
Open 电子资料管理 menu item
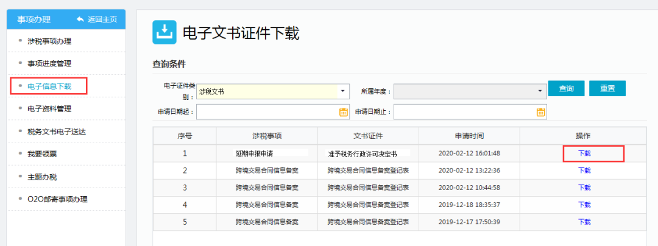click(x=49, y=109)
